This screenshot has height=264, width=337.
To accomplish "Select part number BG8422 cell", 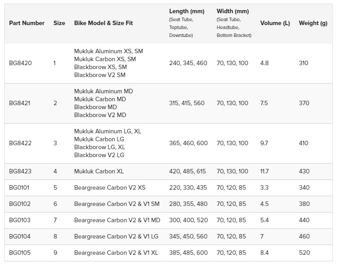I will [x=20, y=143].
